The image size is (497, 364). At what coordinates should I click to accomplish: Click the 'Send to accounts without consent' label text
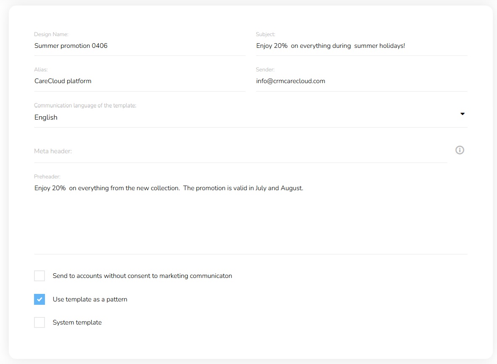click(x=142, y=276)
